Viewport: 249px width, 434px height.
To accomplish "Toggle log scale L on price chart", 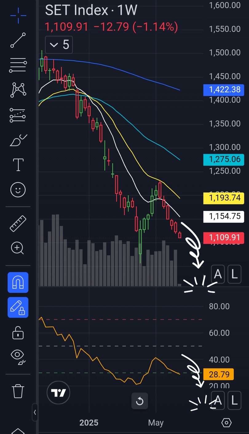I will coord(234,274).
